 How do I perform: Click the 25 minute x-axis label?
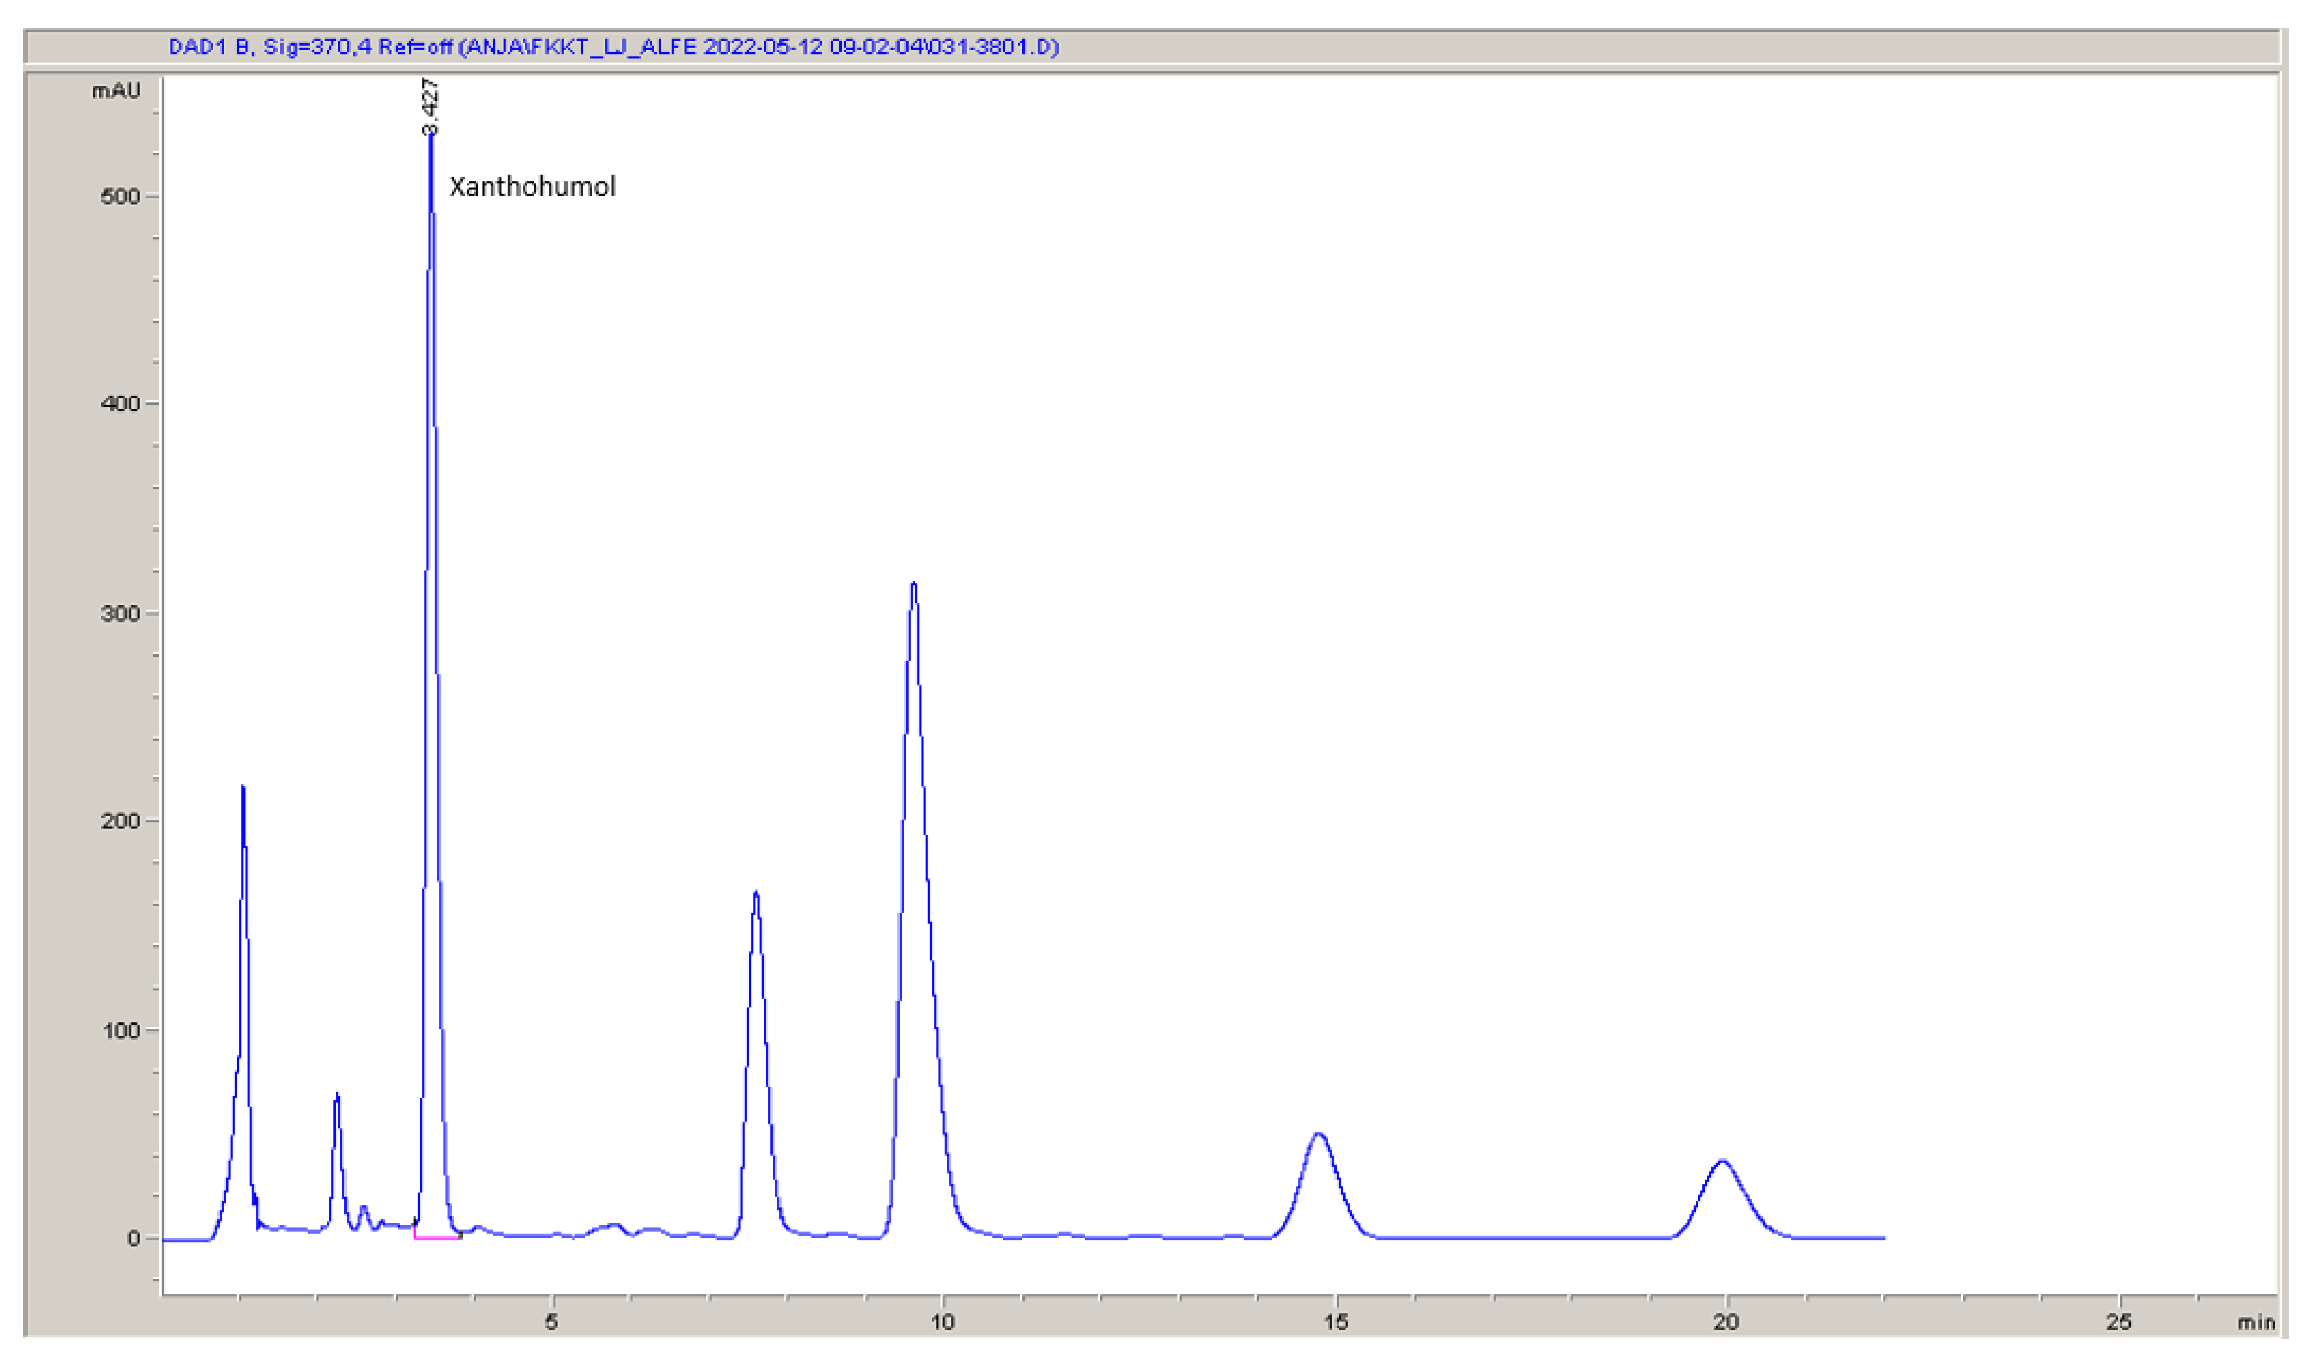(x=2118, y=1322)
